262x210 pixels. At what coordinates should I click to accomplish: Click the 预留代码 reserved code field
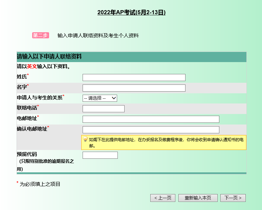click(x=100, y=155)
